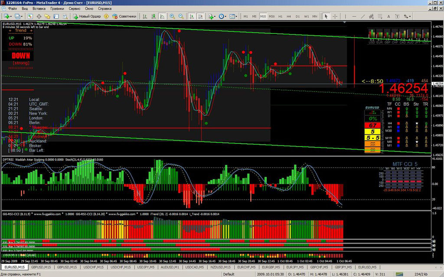Viewport: 444px width, 277px height.
Task: Open the Data Window crosshair-target icon
Action: click(39, 16)
